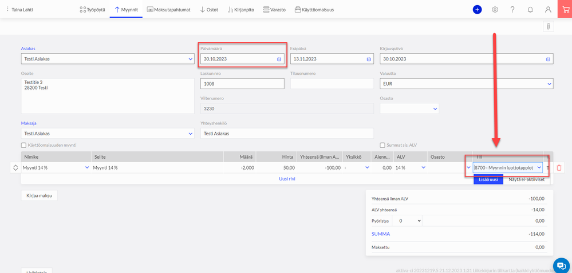Viewport: 572px width, 273px height.
Task: Open Käyttöomaisuus tab
Action: point(314,10)
